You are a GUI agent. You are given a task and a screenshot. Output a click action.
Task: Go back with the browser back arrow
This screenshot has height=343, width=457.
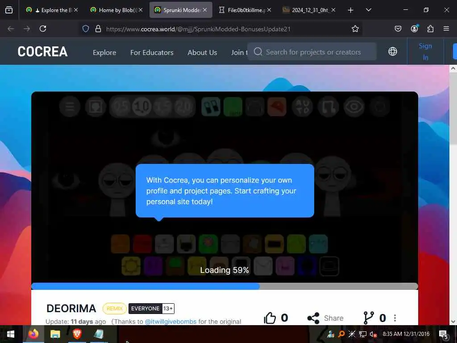click(x=11, y=29)
